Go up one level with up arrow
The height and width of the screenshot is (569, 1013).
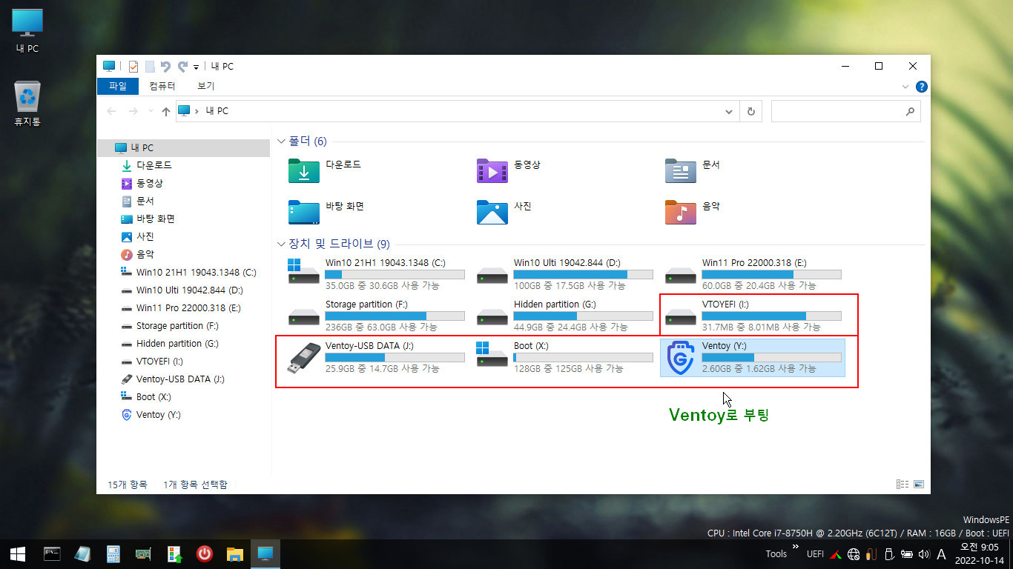click(166, 111)
